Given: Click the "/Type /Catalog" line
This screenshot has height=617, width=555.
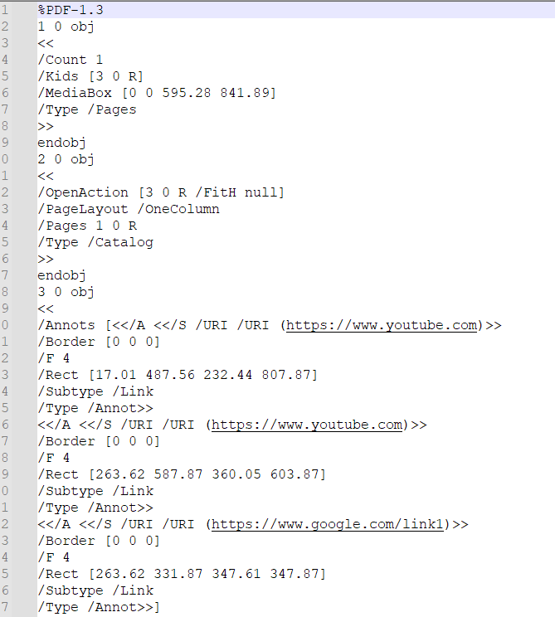Looking at the screenshot, I should (x=95, y=242).
